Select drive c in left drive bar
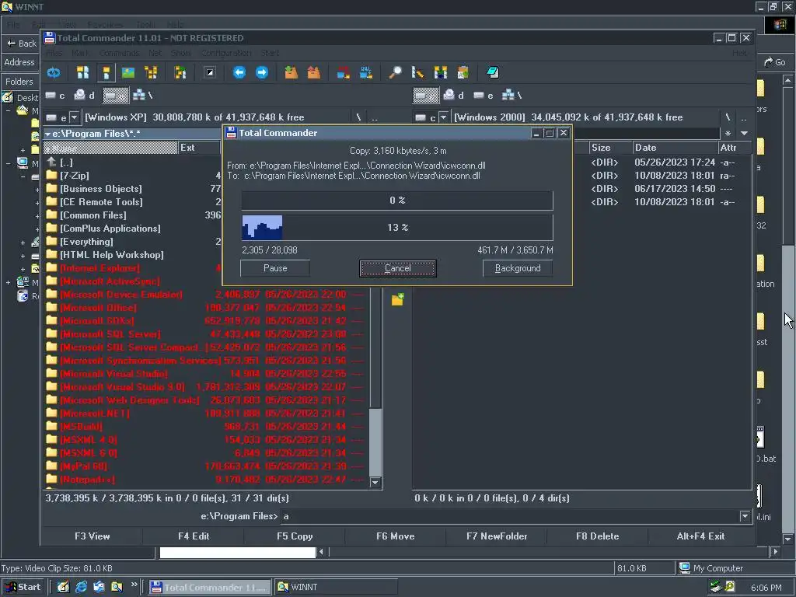This screenshot has width=796, height=597. tap(55, 95)
